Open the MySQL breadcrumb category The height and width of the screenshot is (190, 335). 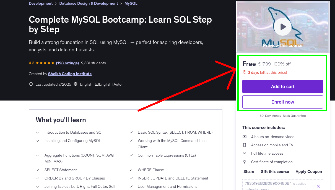131,3
